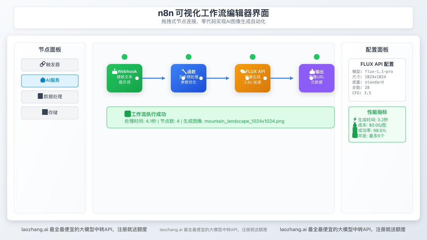
Task: Choose the 数据处理 node category
Action: click(50, 97)
